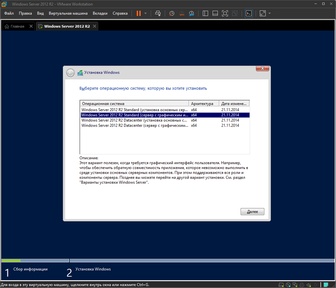Expand the stretch display dropdown arrow

pyautogui.click(x=270, y=13)
